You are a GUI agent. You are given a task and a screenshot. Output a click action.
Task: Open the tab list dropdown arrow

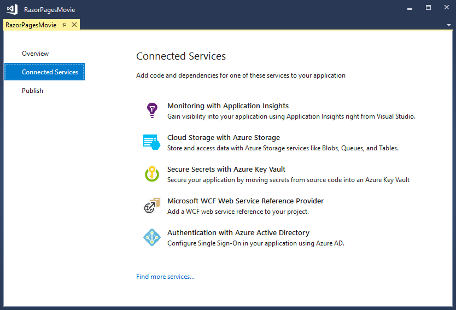coord(448,26)
